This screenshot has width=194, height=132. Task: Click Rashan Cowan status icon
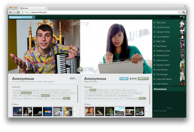point(154,51)
